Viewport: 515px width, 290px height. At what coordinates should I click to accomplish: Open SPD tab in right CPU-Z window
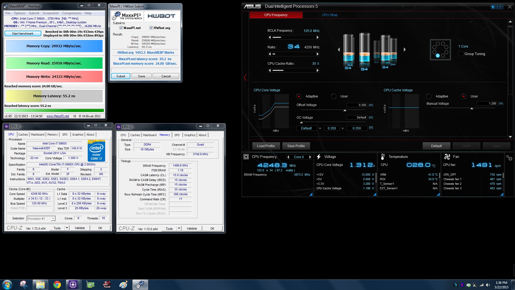coord(177,135)
